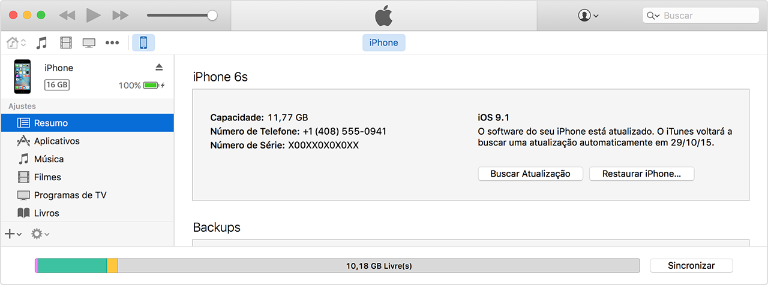768x285 pixels.
Task: Click the iOS 9.1 version label
Action: (x=494, y=117)
